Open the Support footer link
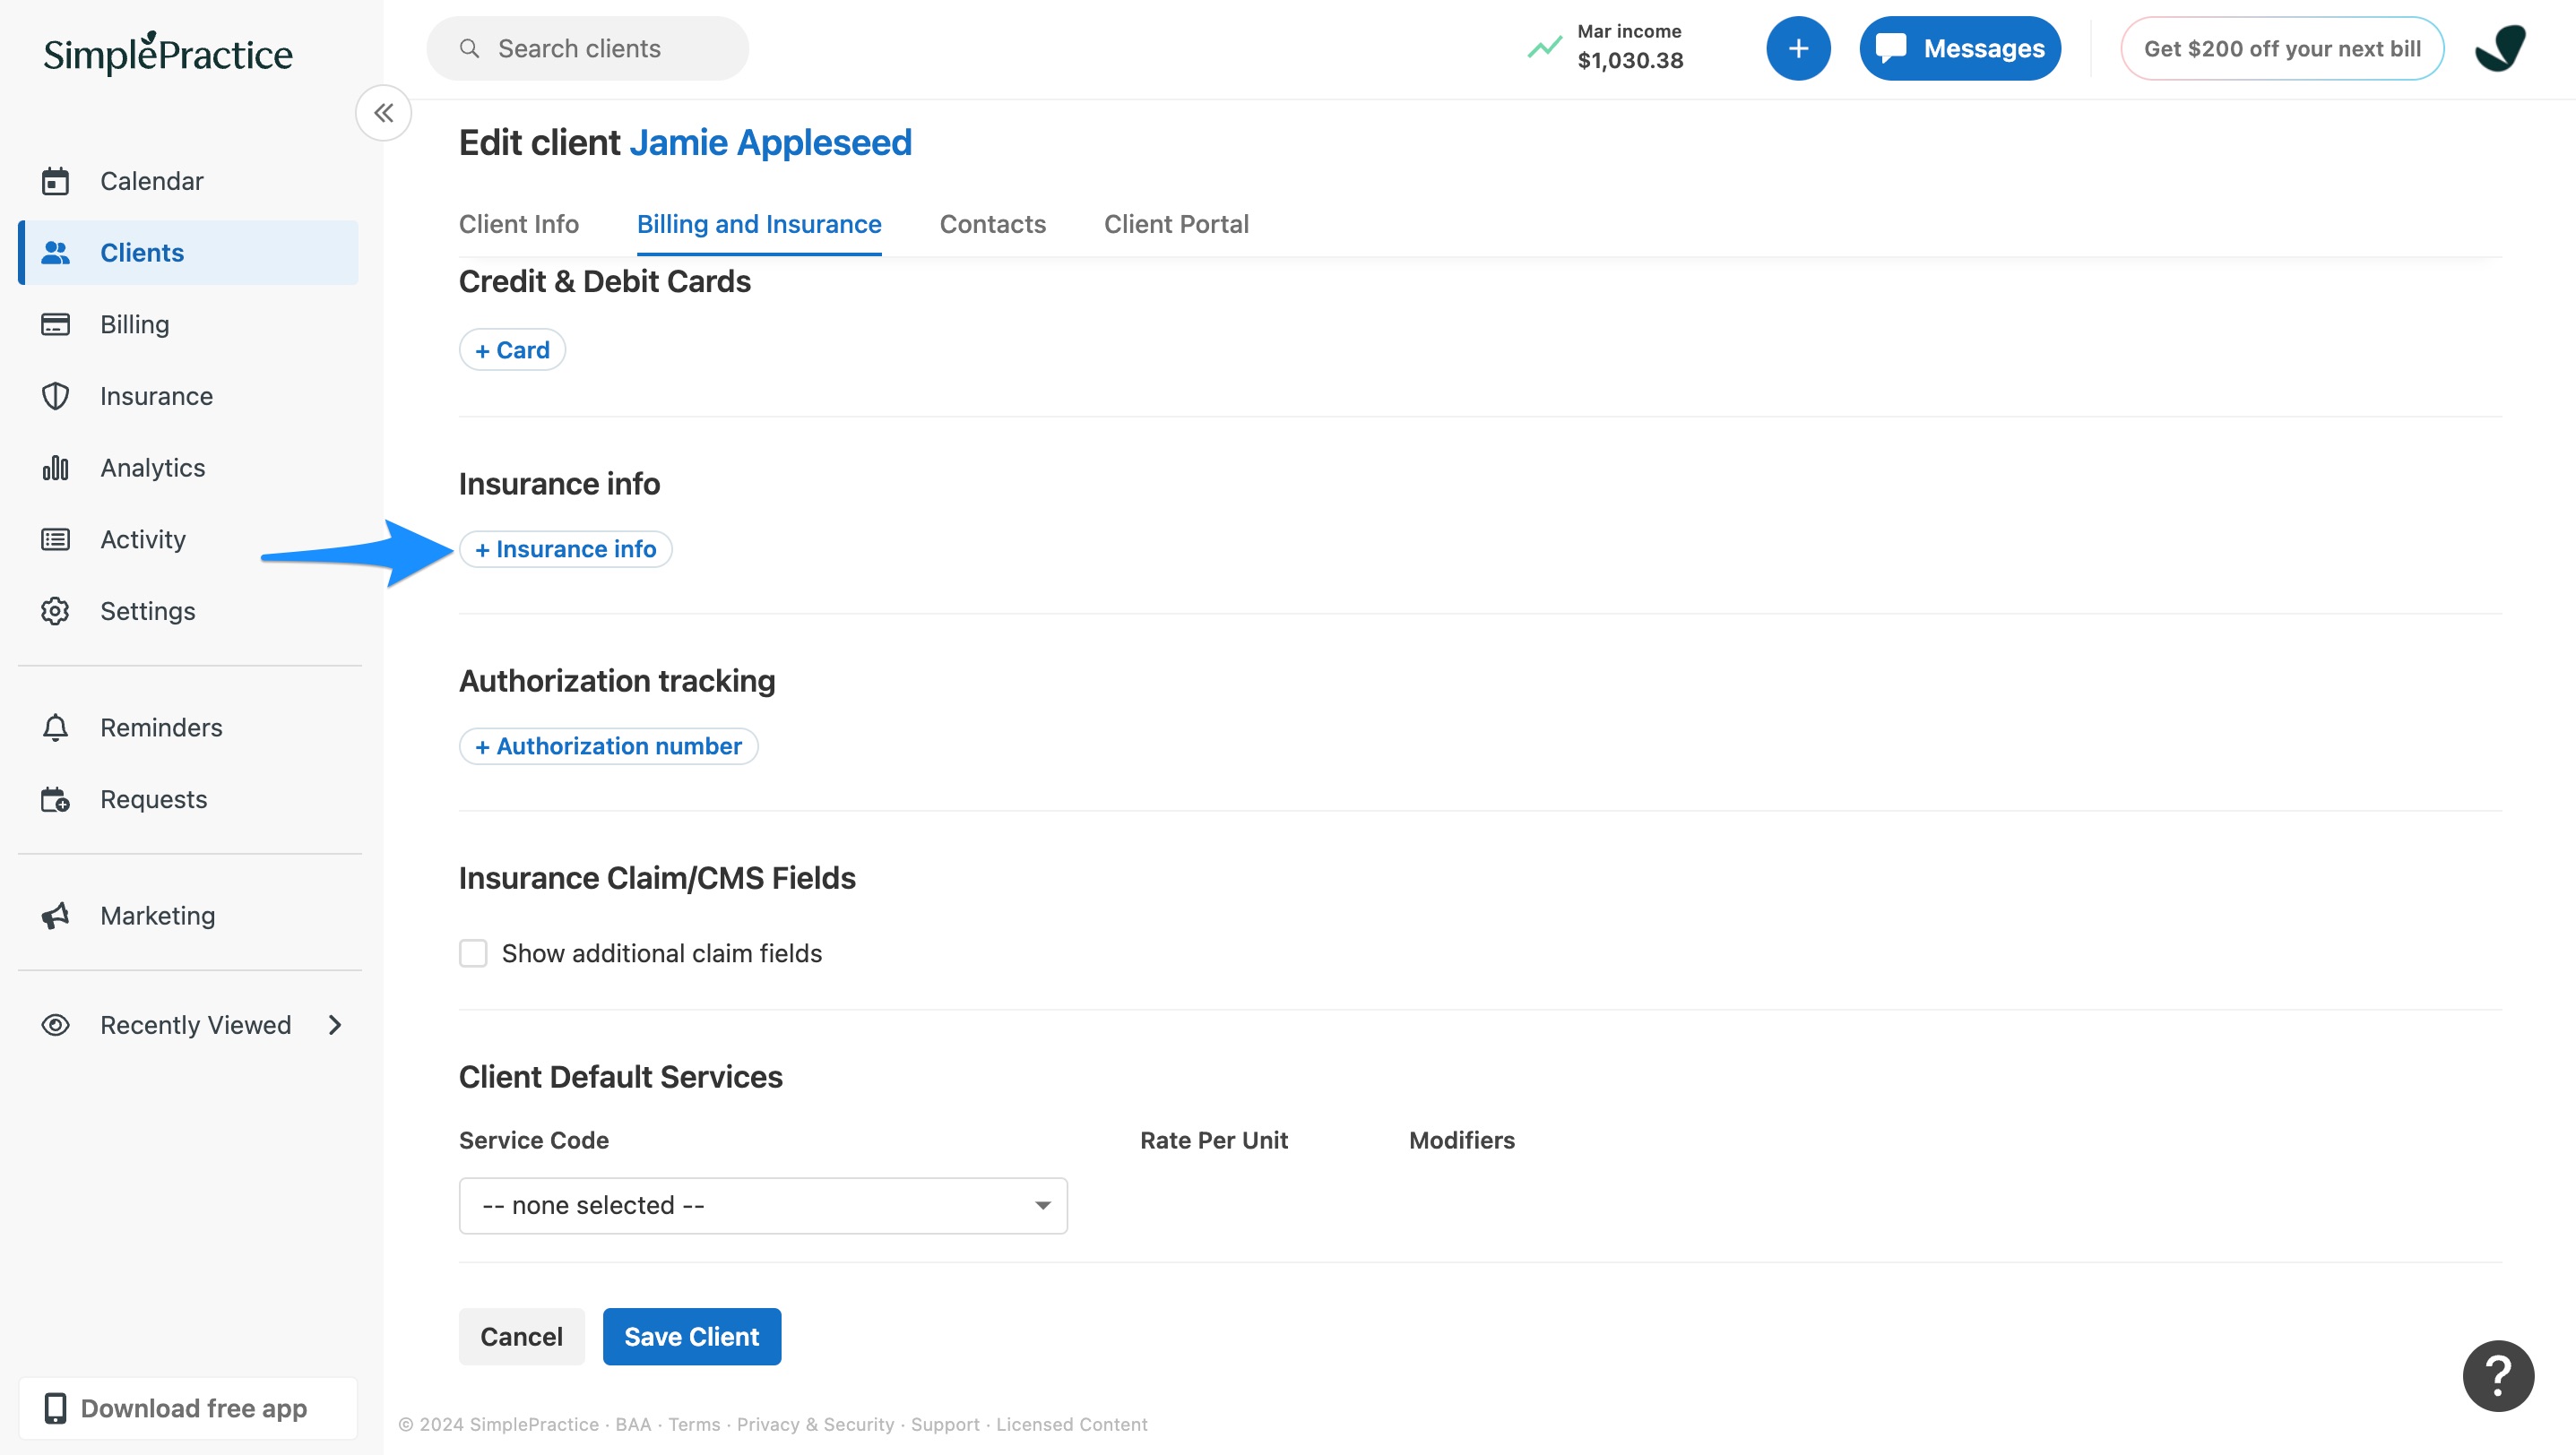 click(944, 1424)
